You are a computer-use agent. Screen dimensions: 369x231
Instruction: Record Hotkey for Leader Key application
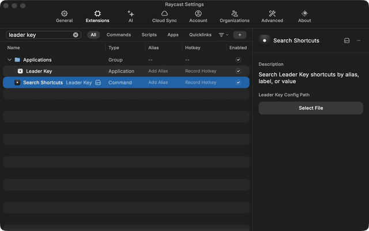pyautogui.click(x=201, y=71)
